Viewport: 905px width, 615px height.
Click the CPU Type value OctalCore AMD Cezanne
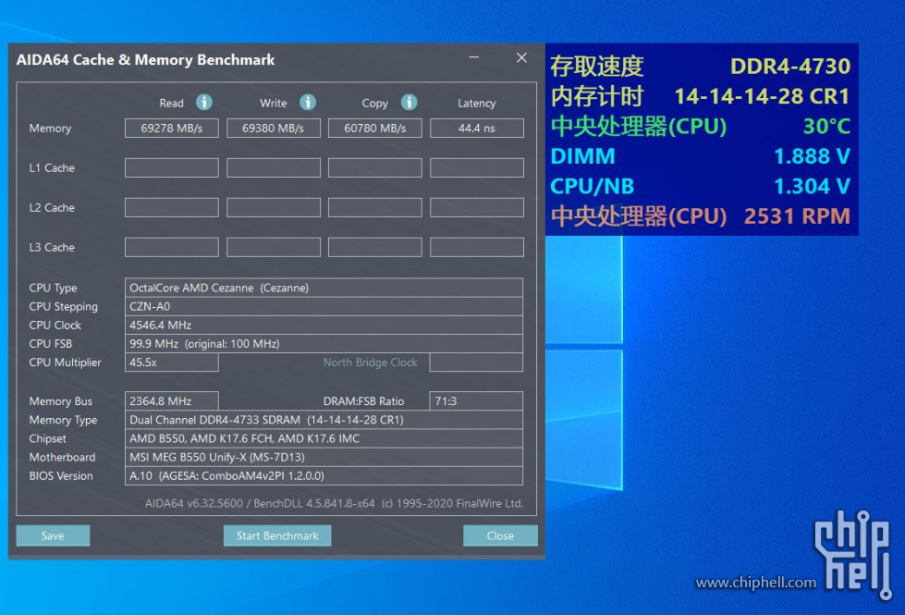tap(324, 288)
